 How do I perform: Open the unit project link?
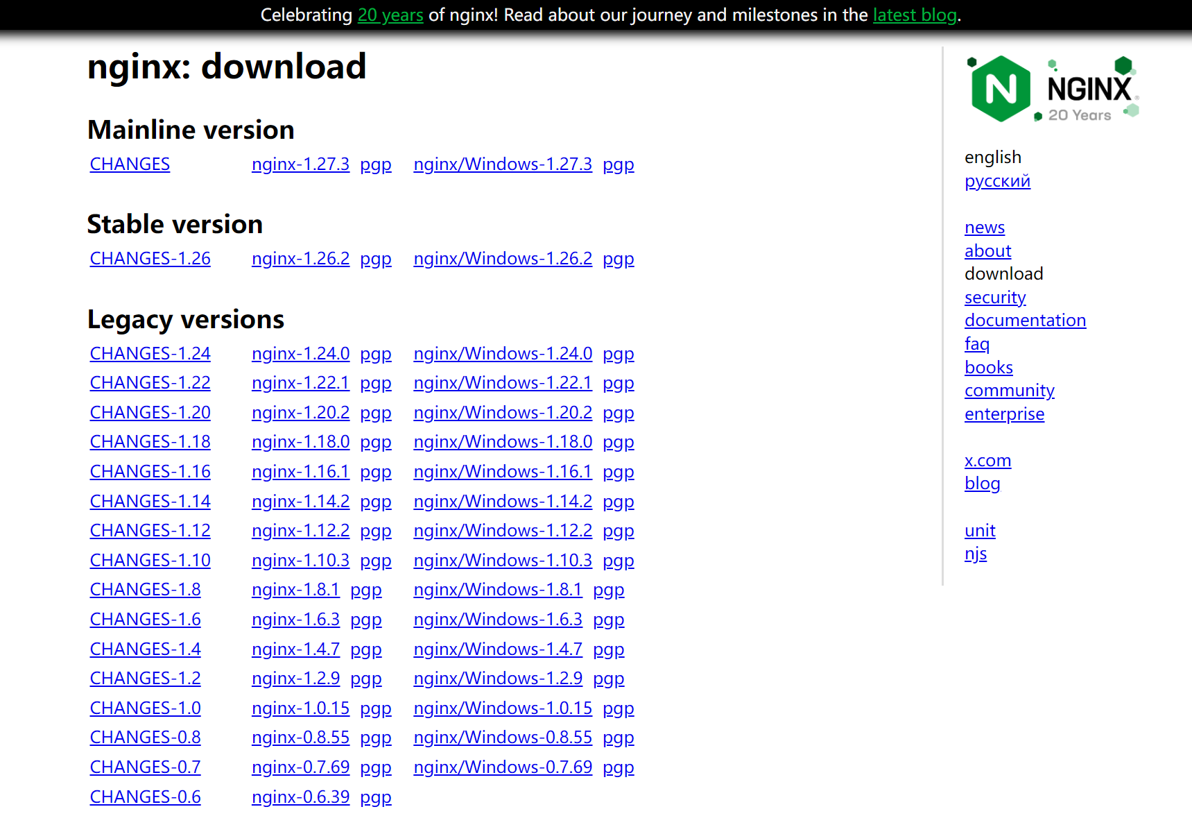pyautogui.click(x=979, y=530)
